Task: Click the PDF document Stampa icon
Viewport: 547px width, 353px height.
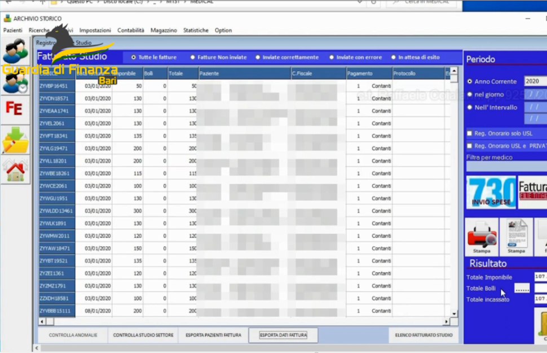Action: coord(516,237)
